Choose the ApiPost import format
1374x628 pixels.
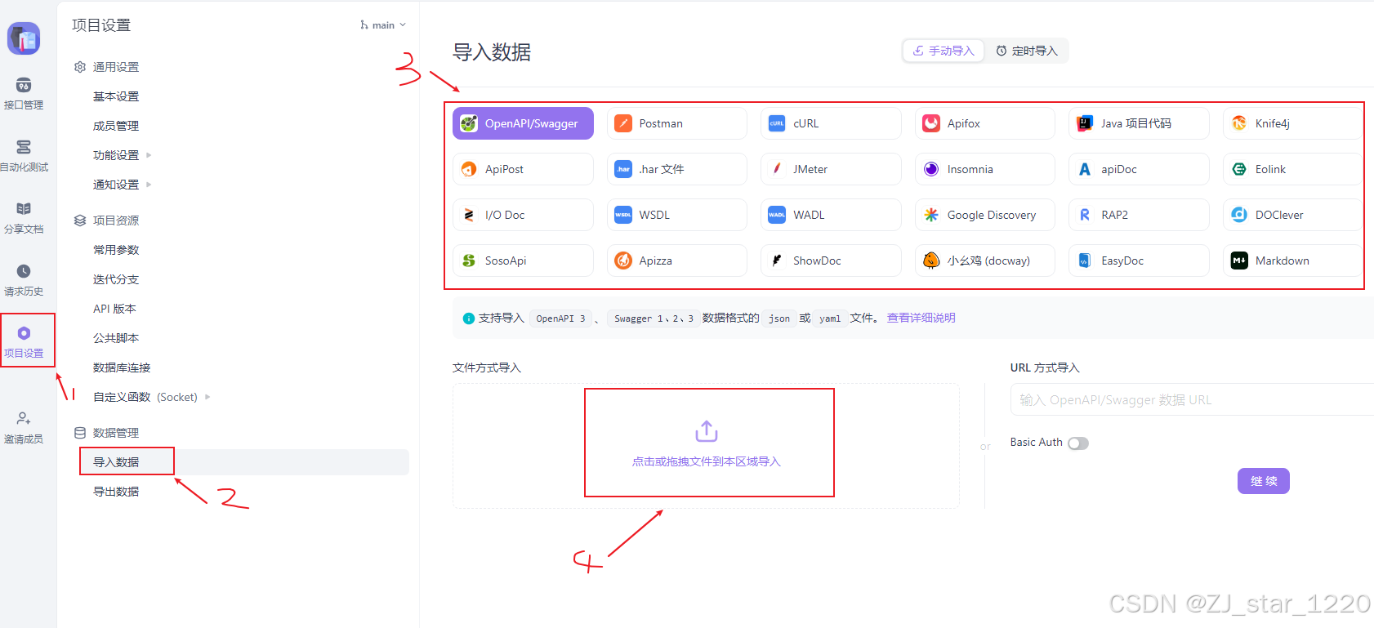pyautogui.click(x=523, y=169)
